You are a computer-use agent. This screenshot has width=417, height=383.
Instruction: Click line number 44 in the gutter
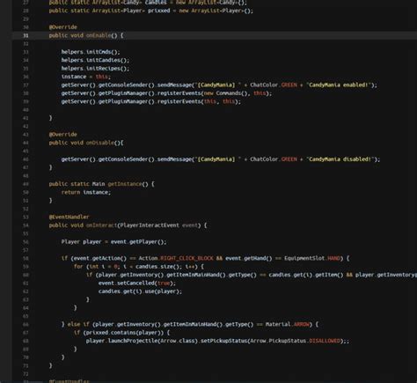coord(26,143)
